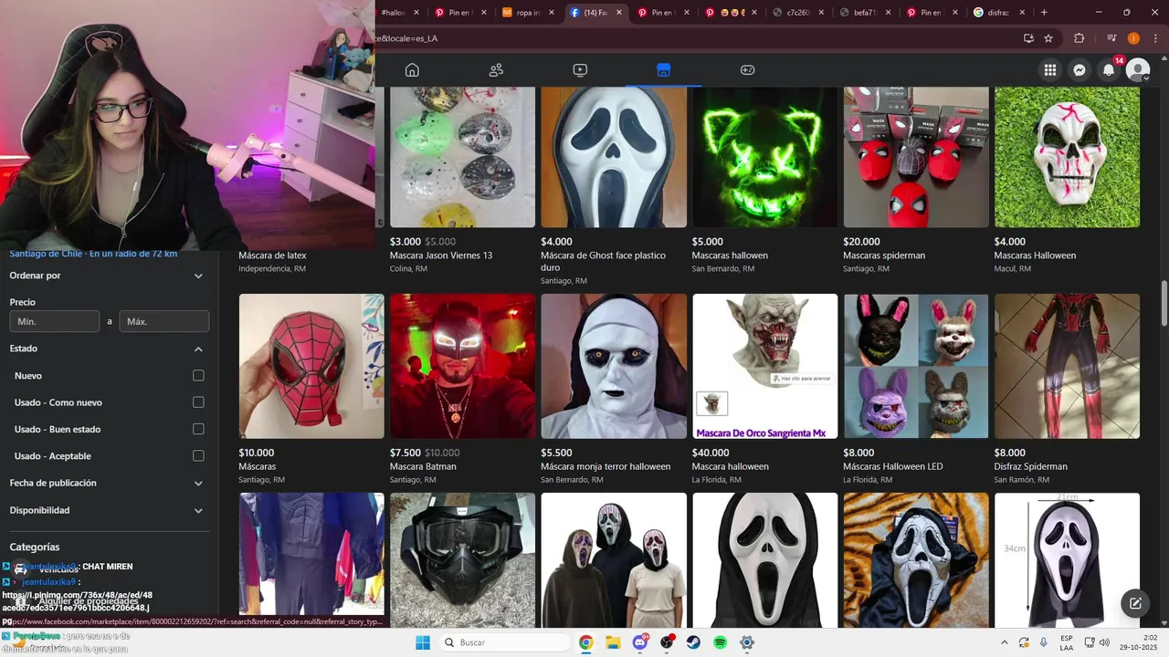Screen dimensions: 1169x657
Task: Open 'Mascara Batman' listing title
Action: coord(423,466)
